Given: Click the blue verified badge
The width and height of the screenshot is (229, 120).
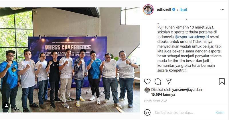Looking at the screenshot, I should tap(174, 10).
